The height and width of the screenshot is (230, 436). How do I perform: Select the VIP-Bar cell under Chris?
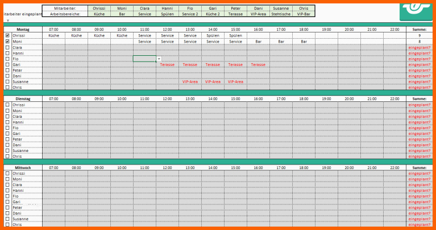point(304,14)
